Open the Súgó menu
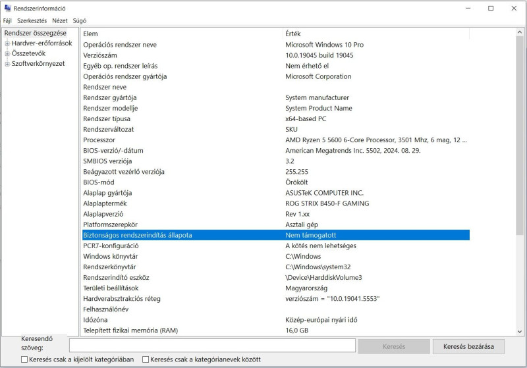 (80, 20)
